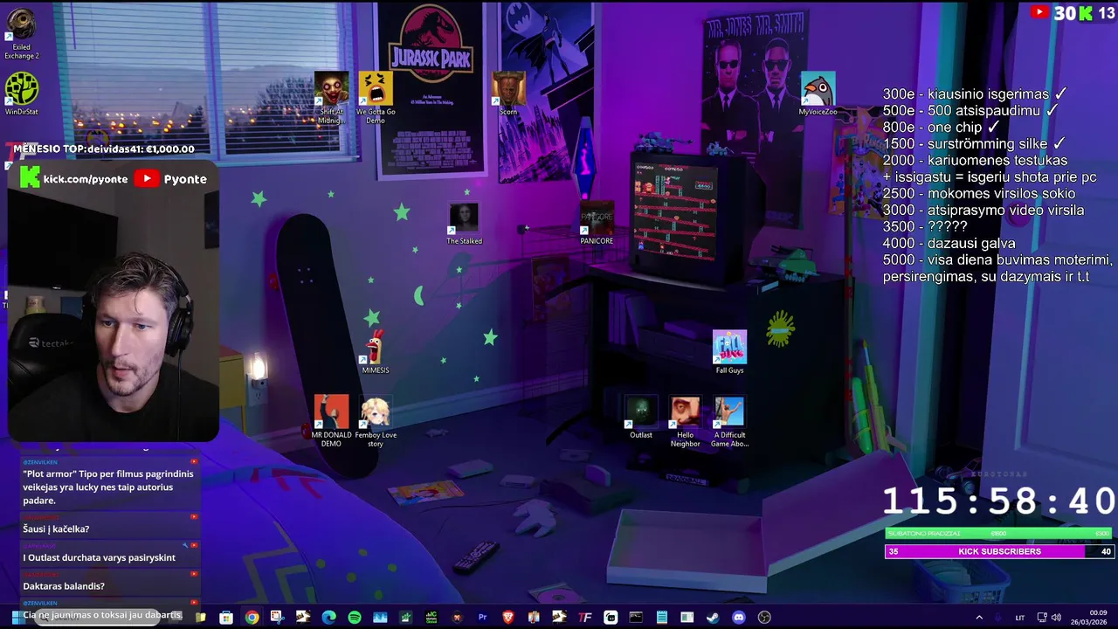Click the streamer webcam overlay
The image size is (1118, 629).
[114, 301]
